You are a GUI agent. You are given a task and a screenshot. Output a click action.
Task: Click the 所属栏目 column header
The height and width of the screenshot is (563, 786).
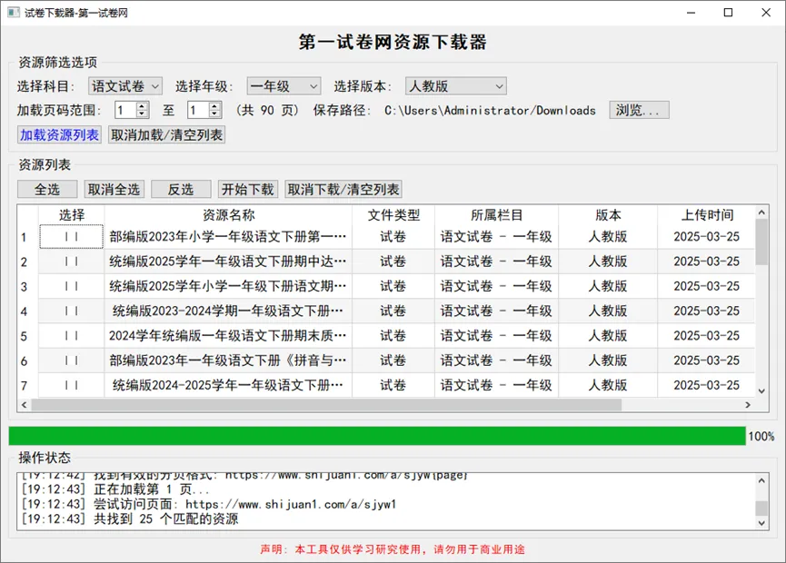click(496, 215)
